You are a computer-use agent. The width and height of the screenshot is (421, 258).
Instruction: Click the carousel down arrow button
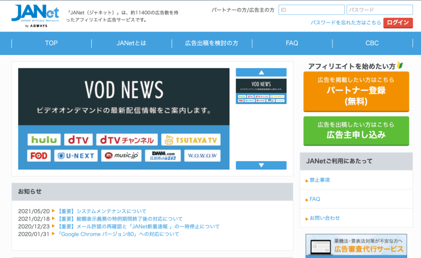tap(261, 165)
